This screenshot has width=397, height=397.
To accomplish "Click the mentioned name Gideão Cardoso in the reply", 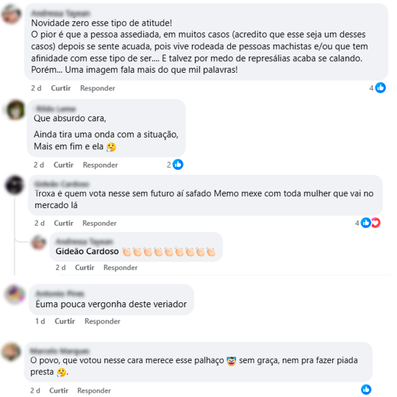I will pos(87,251).
